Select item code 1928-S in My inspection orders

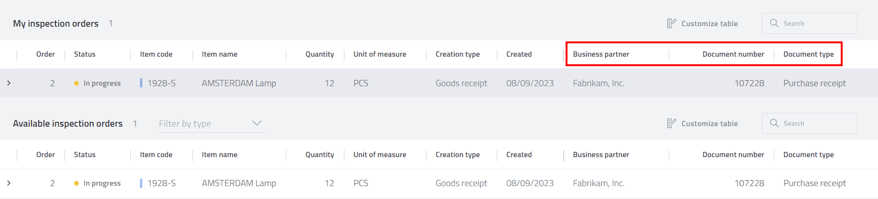click(161, 83)
